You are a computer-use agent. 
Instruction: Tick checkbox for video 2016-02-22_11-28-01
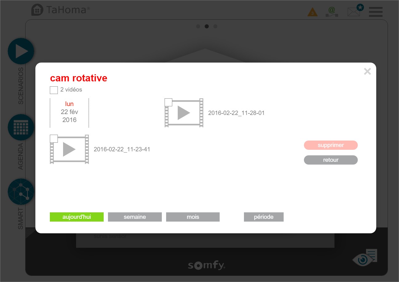(168, 102)
